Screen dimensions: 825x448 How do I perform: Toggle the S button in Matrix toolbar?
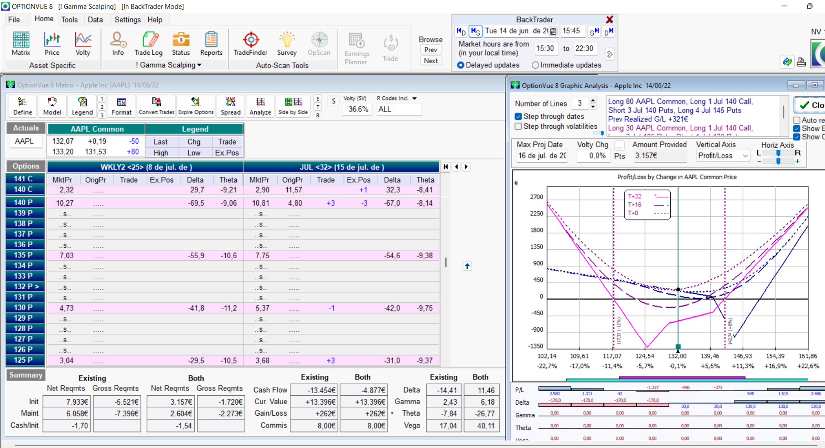(x=334, y=101)
